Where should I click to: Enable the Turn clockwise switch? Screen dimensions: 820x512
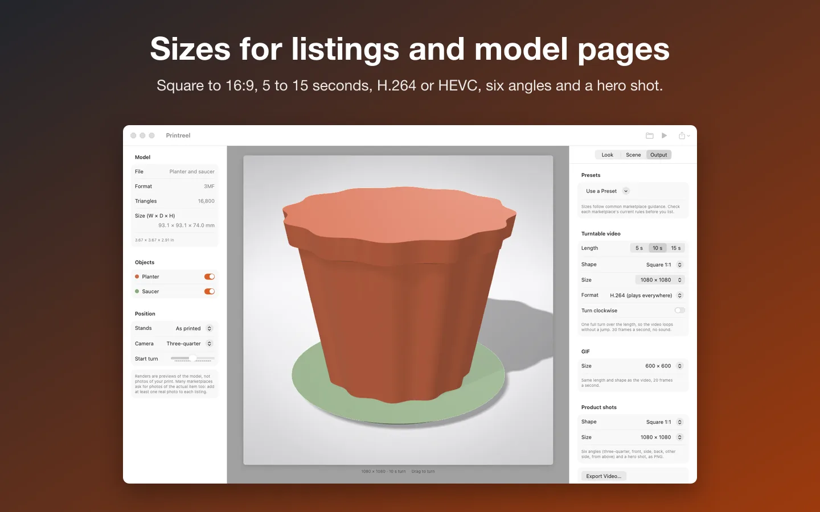(x=679, y=311)
